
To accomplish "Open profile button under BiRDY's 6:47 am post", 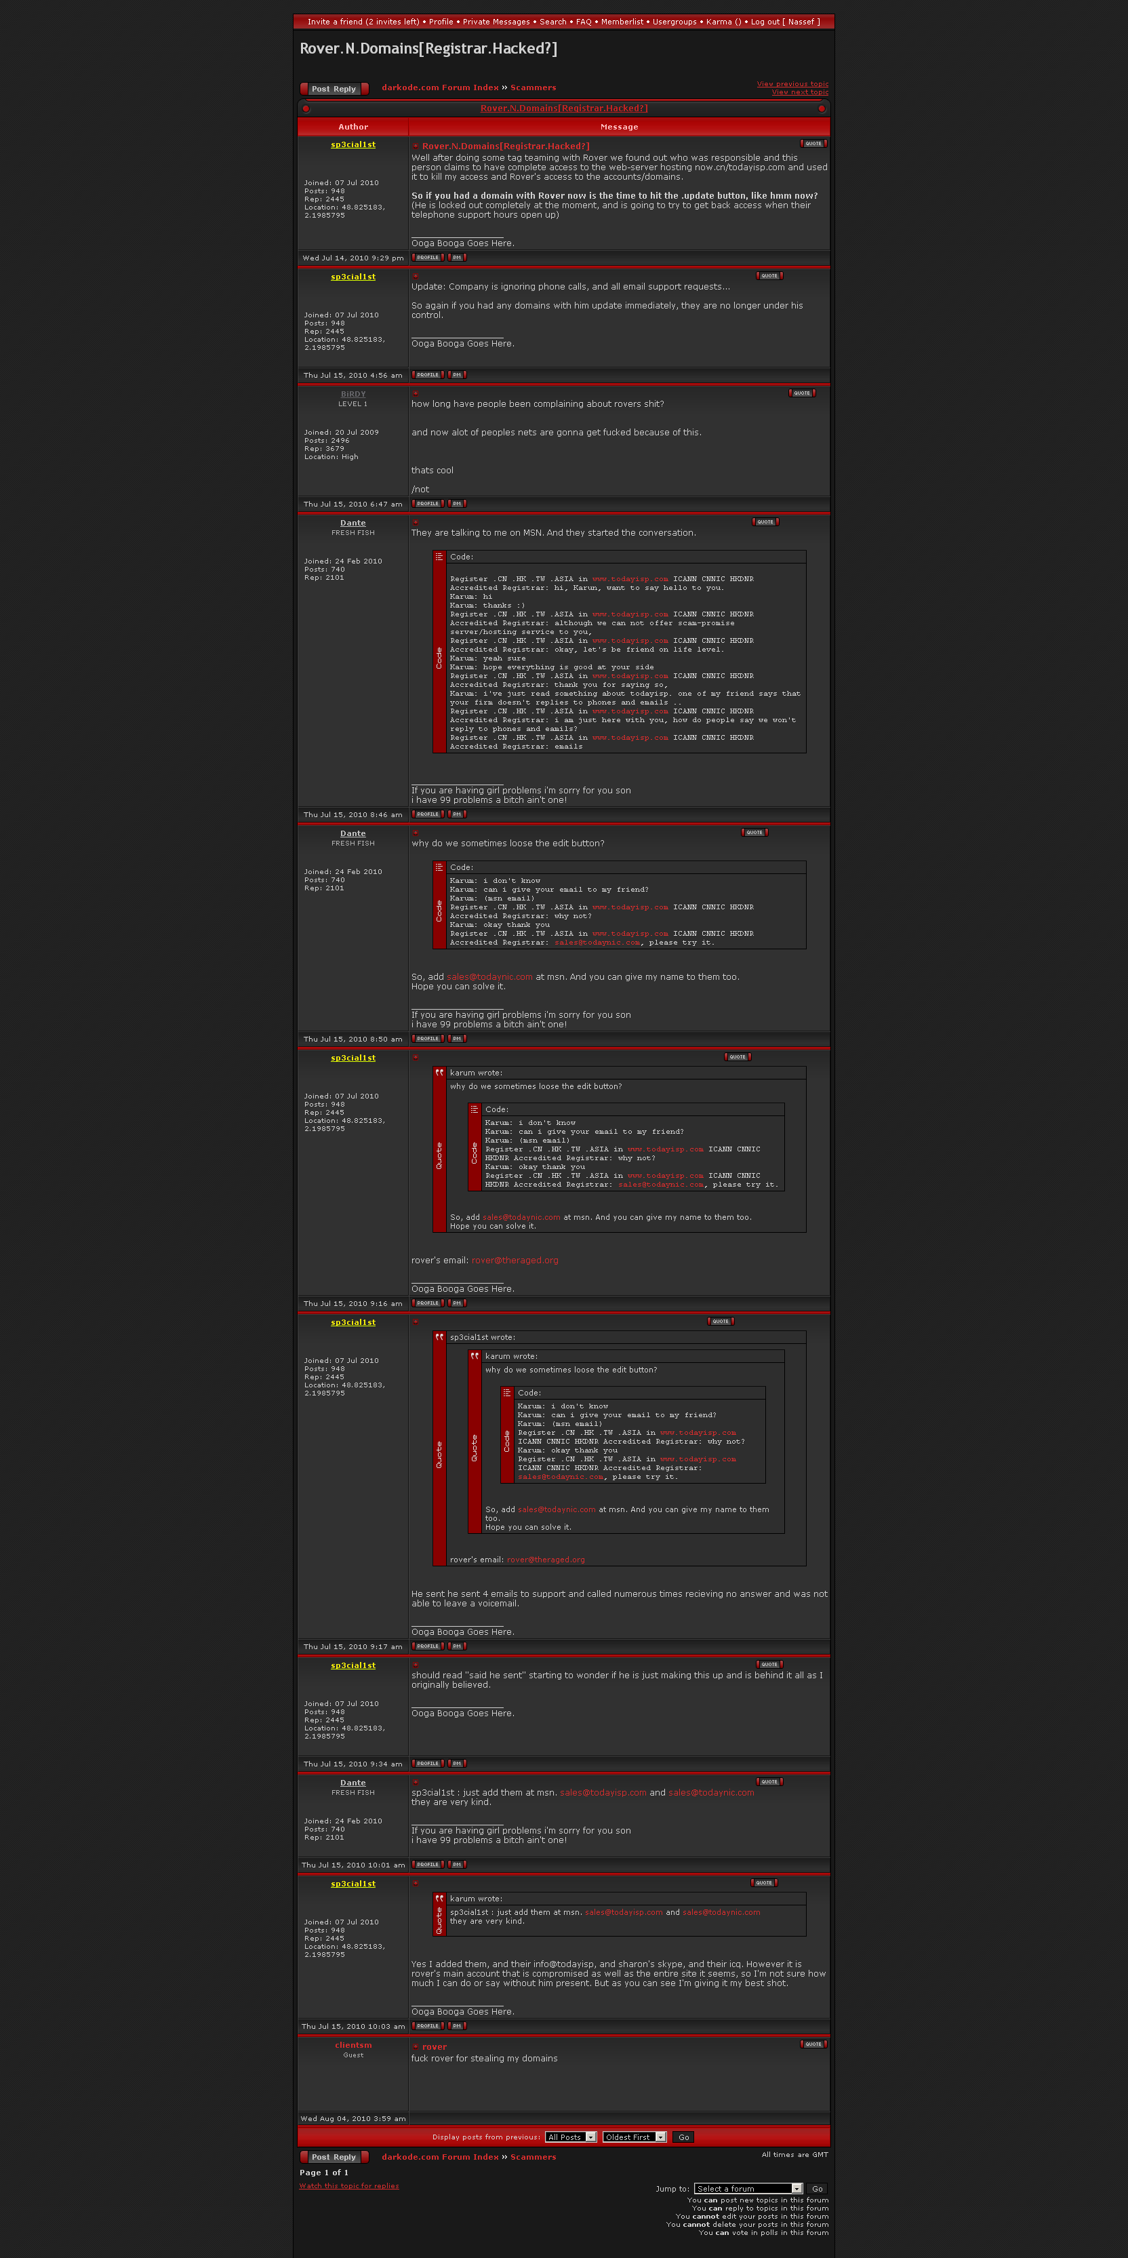I will click(x=428, y=504).
